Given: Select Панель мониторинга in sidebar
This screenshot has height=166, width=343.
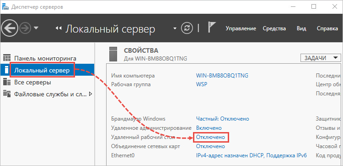Looking at the screenshot, I should click(47, 58).
